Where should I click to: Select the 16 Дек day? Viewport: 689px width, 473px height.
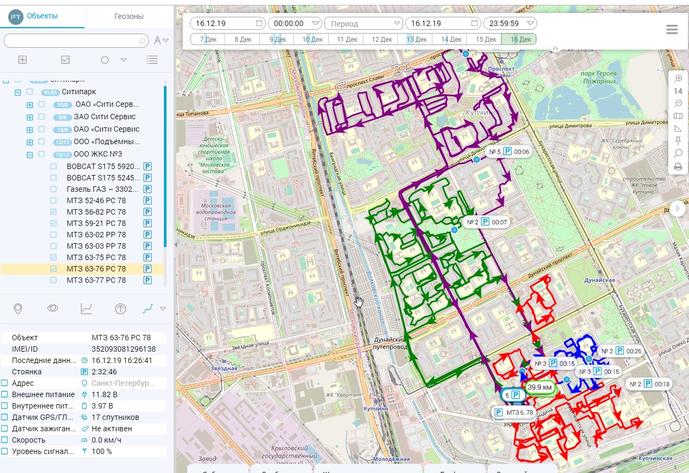coord(518,39)
